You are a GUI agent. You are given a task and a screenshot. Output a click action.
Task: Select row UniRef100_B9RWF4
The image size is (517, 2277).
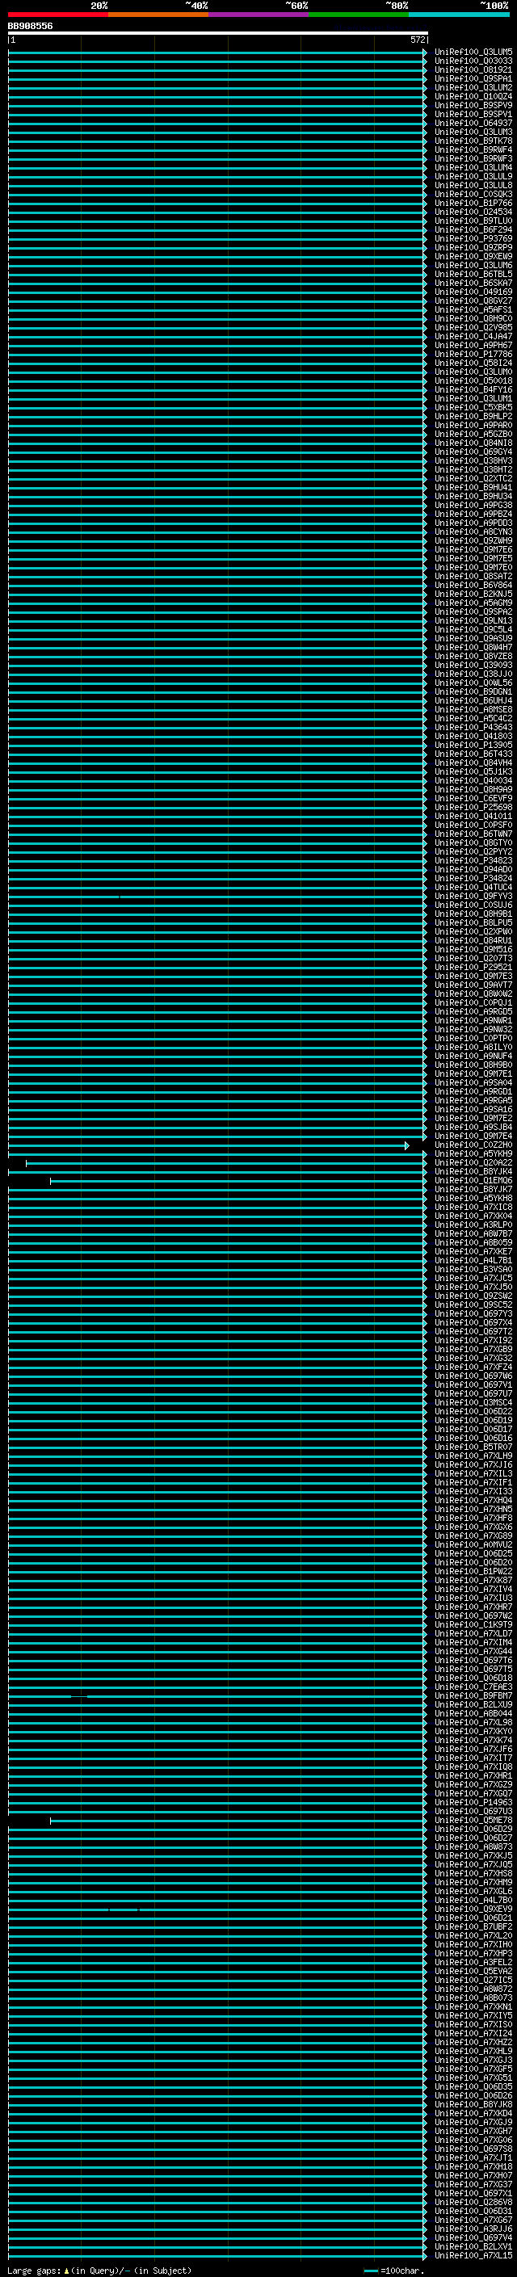click(x=473, y=149)
